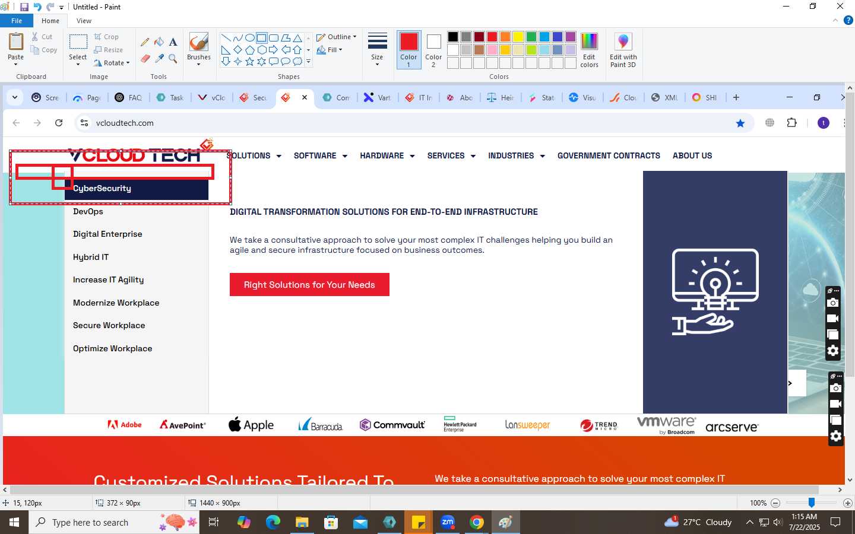Choose the Hexagon shape
This screenshot has width=855, height=534.
coord(261,50)
